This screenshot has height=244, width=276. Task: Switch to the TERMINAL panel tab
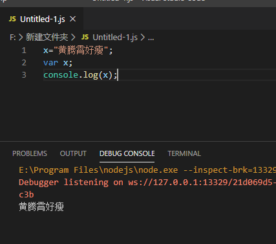tap(184, 153)
